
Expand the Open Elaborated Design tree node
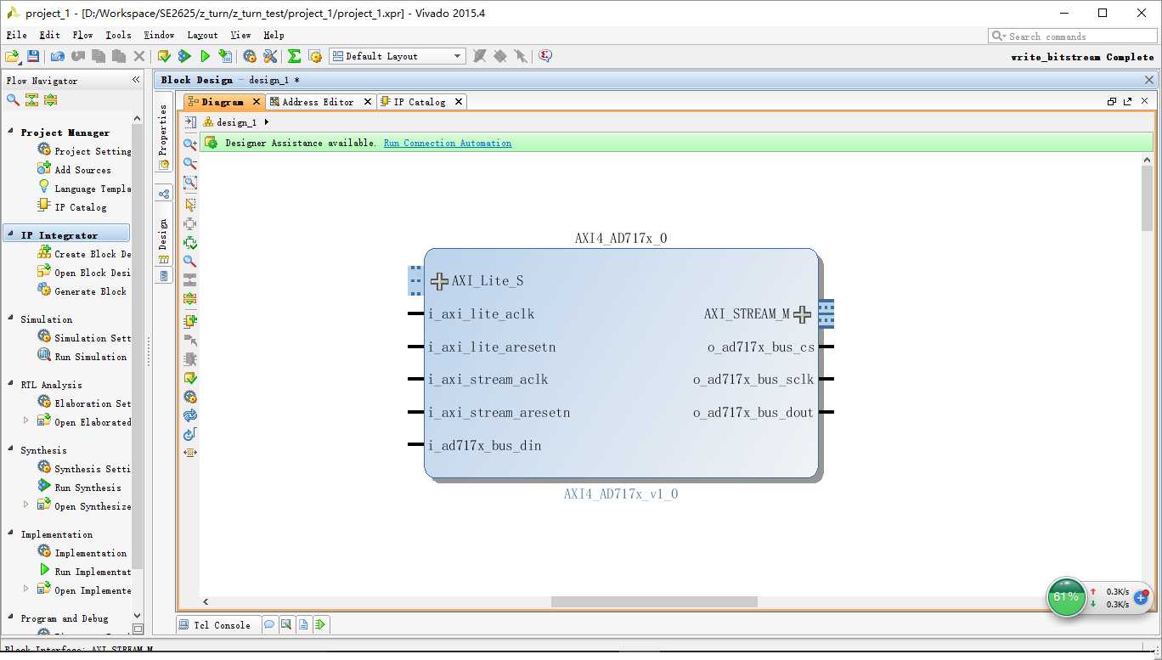point(25,420)
